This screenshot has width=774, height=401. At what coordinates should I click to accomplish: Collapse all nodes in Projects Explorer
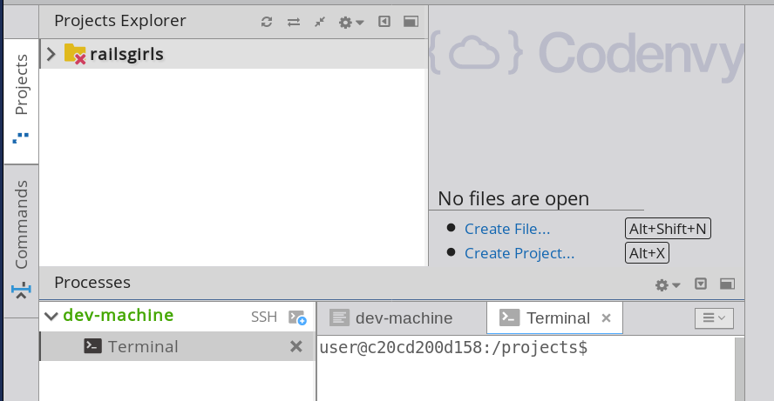(320, 22)
